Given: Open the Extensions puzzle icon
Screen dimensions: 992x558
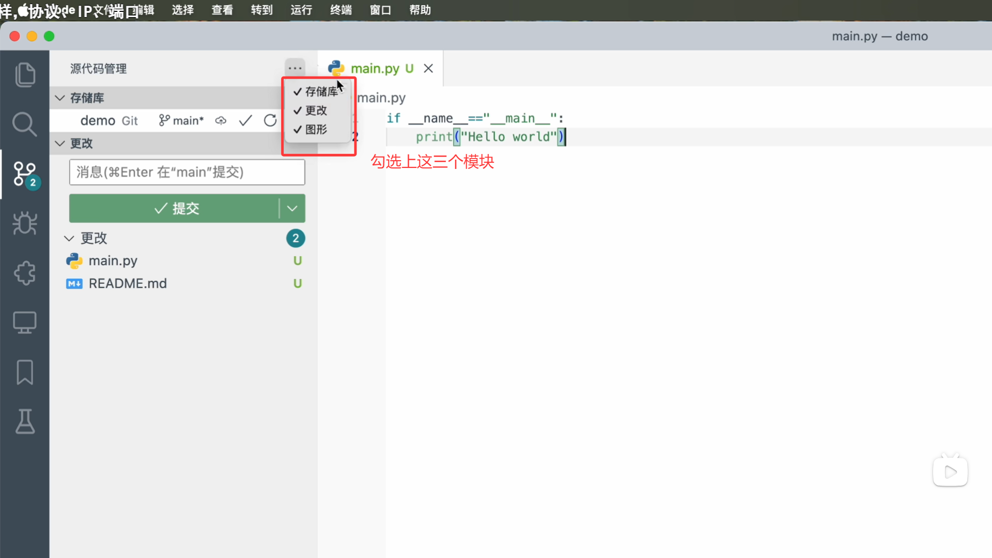Looking at the screenshot, I should 25,273.
